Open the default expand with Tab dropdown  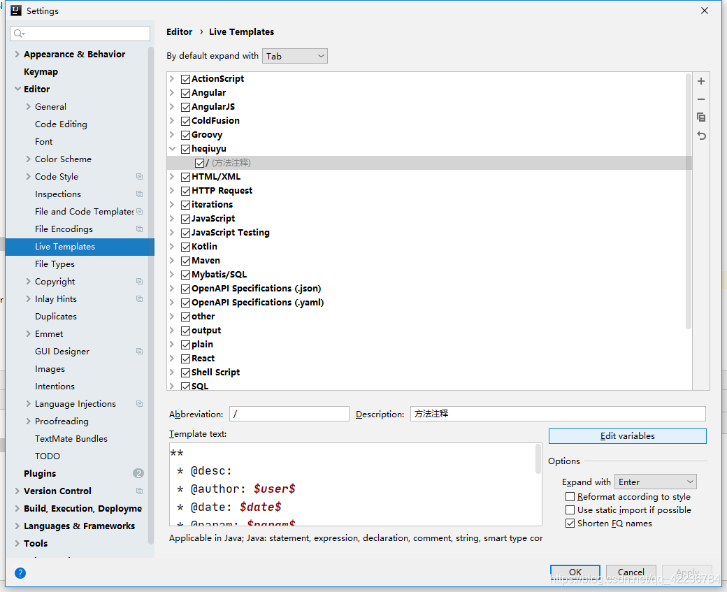[x=295, y=56]
